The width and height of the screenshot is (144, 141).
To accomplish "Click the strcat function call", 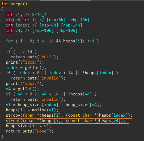I will click(13, 121).
